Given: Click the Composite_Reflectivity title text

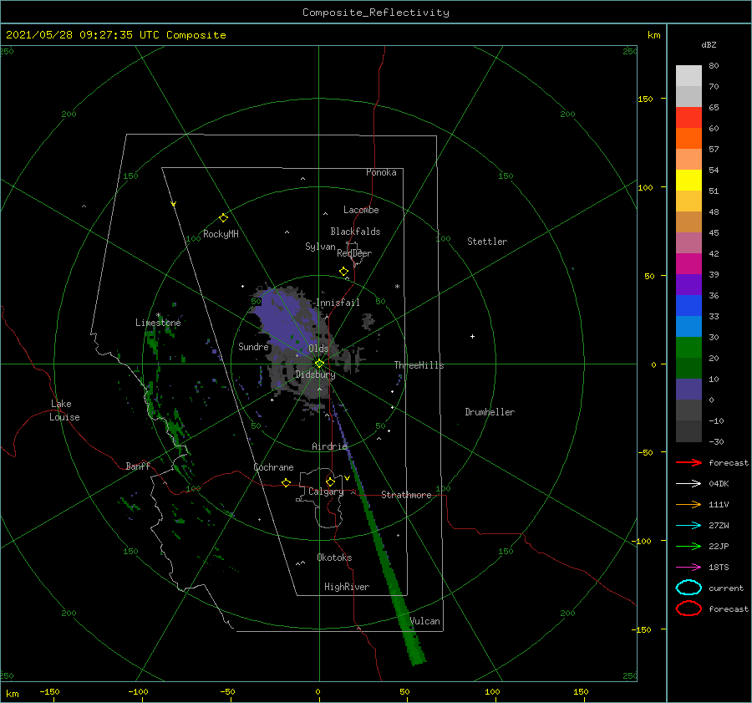Looking at the screenshot, I should [x=376, y=13].
